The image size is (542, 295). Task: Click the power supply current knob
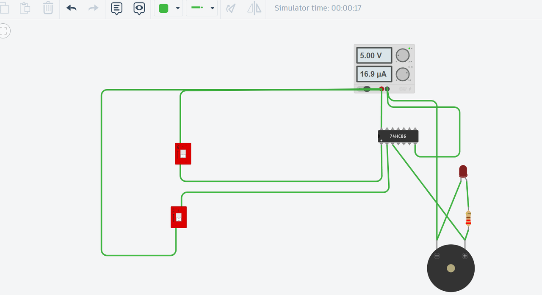(x=403, y=74)
